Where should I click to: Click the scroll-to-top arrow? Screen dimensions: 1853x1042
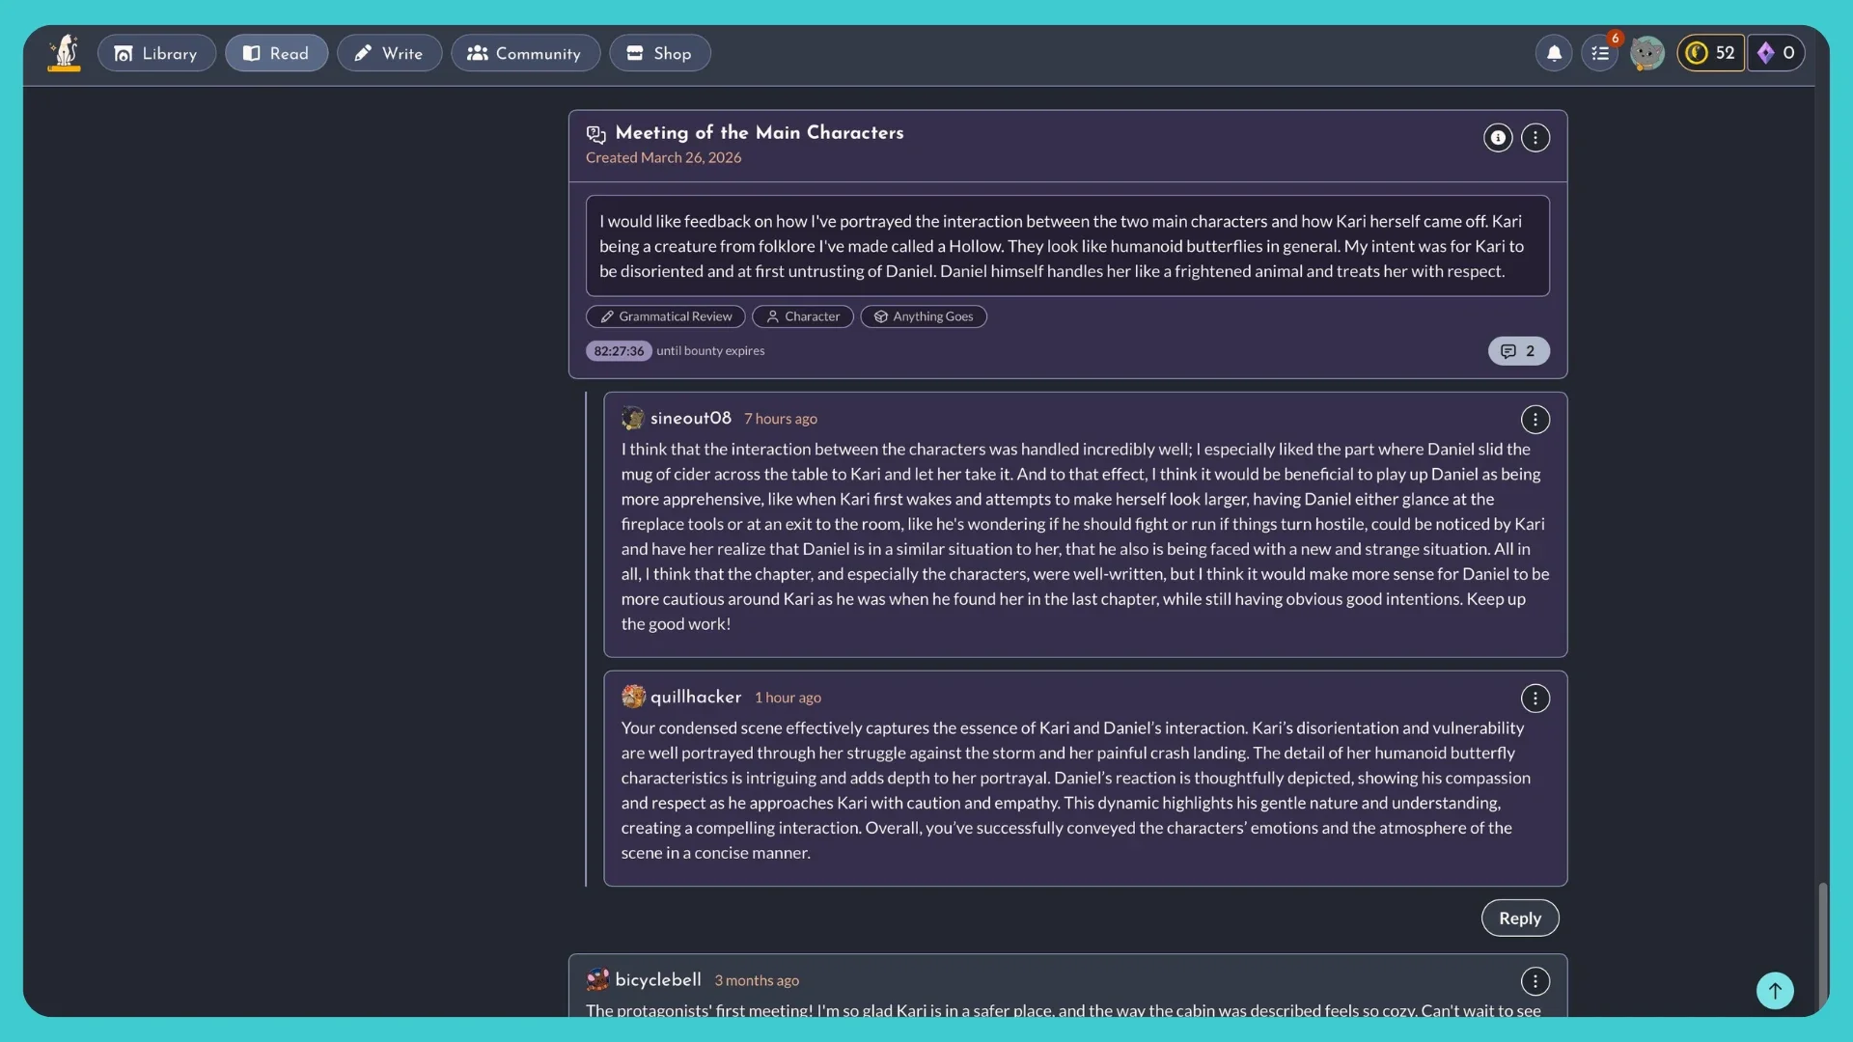[1775, 990]
